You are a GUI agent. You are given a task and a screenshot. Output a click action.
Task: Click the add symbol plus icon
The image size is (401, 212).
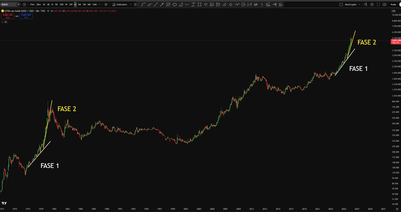(24, 5)
